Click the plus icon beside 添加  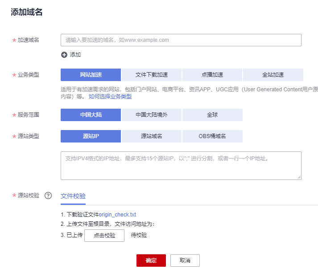(x=64, y=55)
